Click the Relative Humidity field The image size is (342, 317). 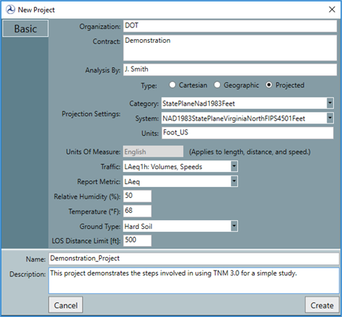137,196
